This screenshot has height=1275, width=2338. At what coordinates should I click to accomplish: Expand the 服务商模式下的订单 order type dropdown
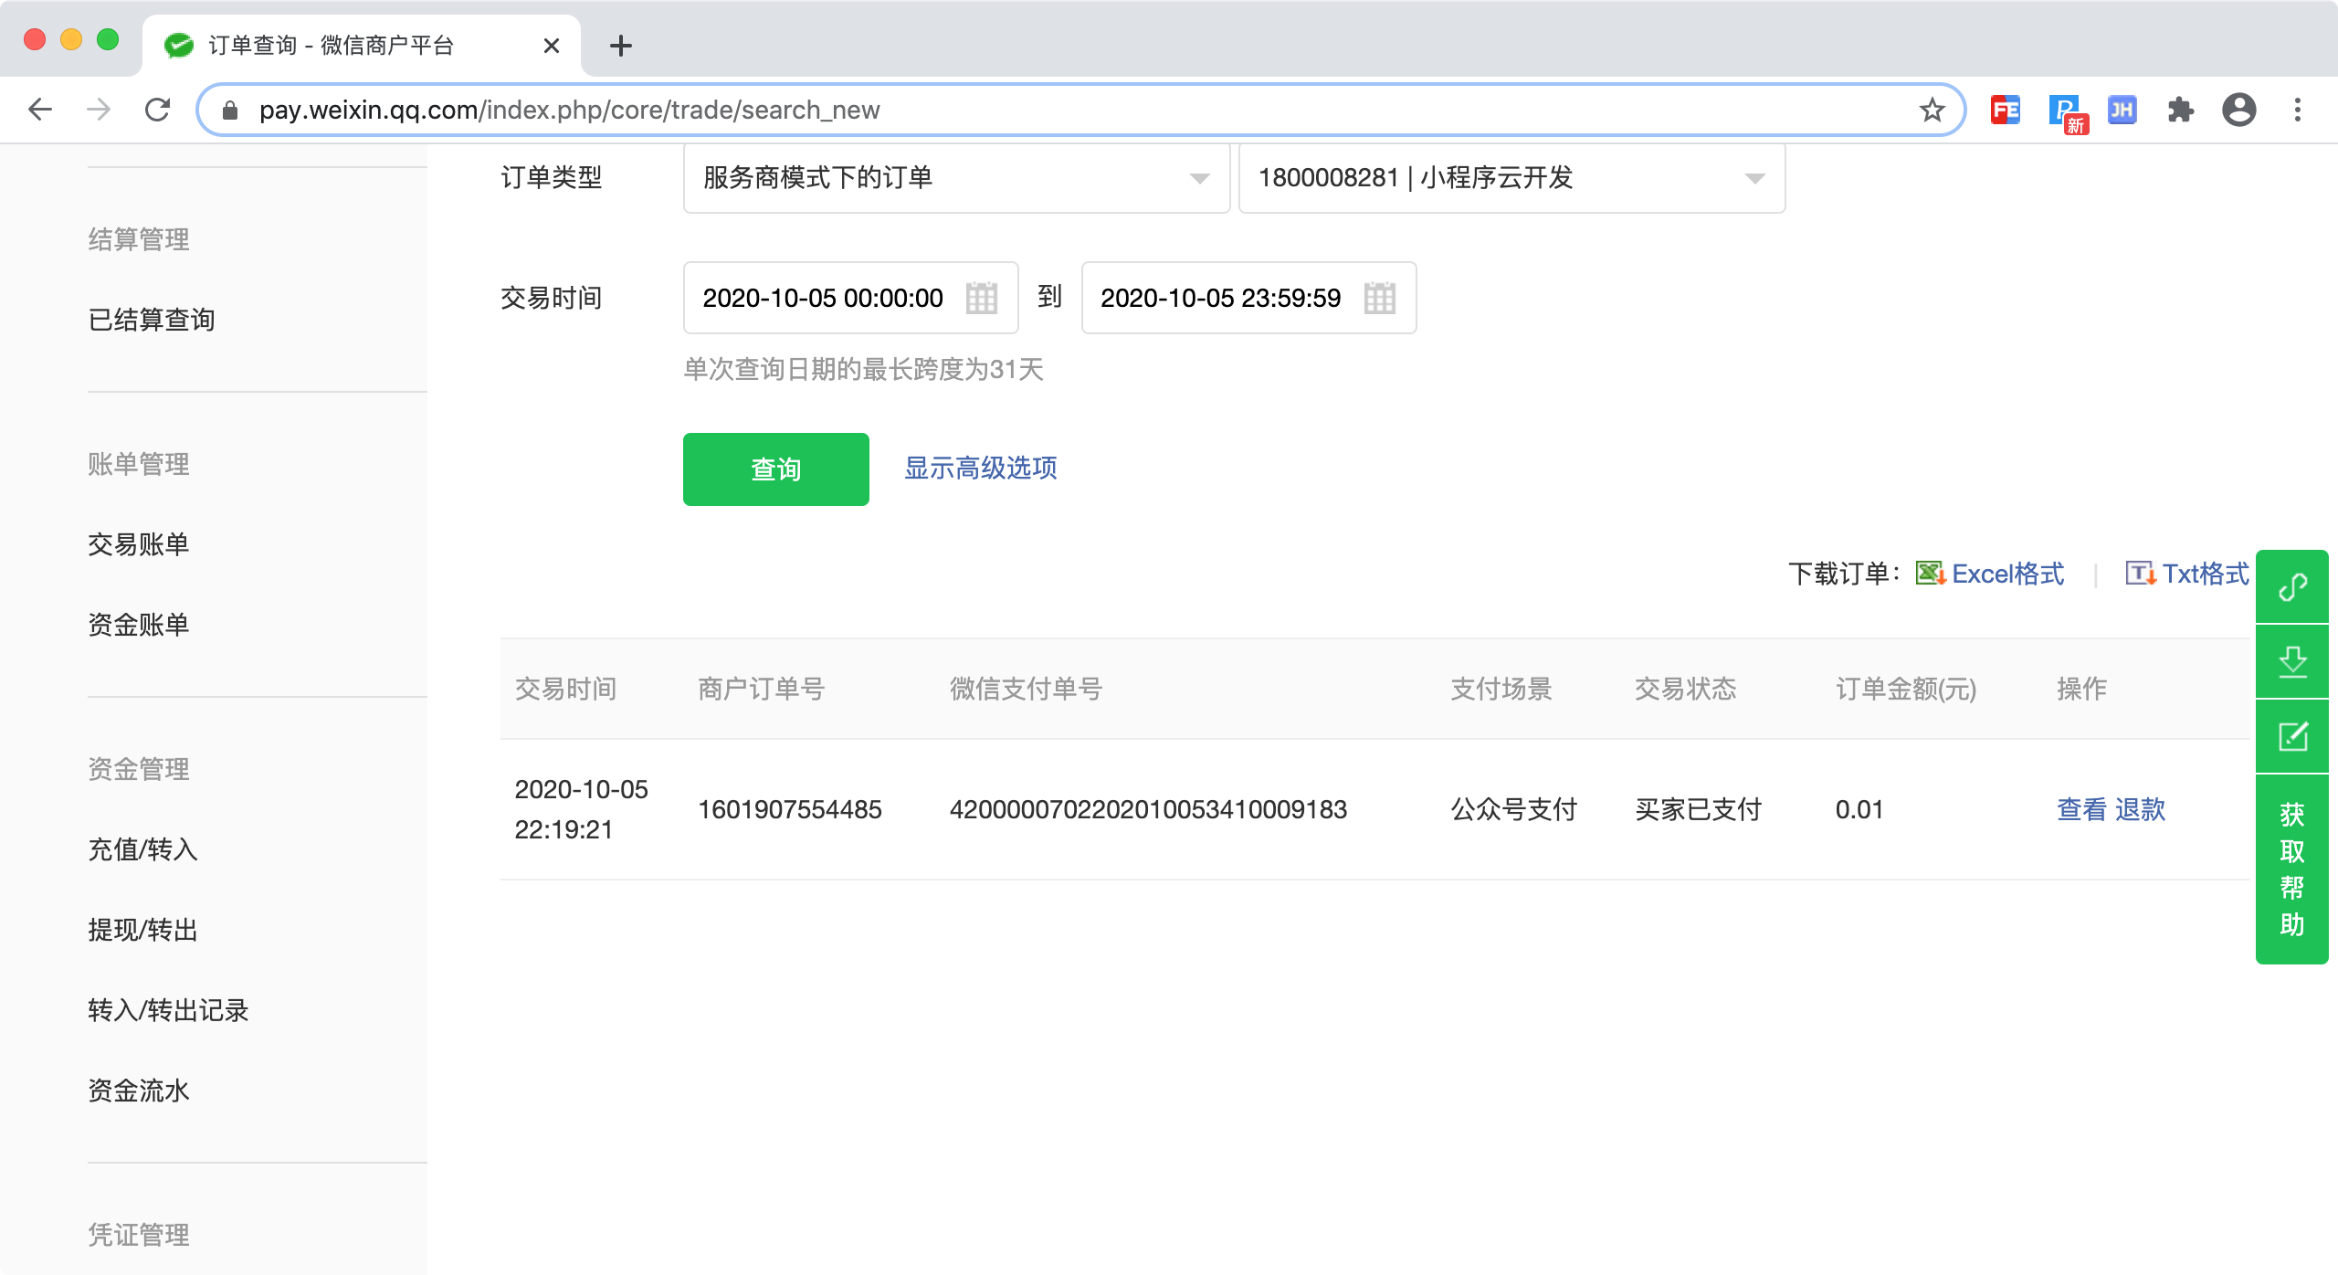(955, 177)
